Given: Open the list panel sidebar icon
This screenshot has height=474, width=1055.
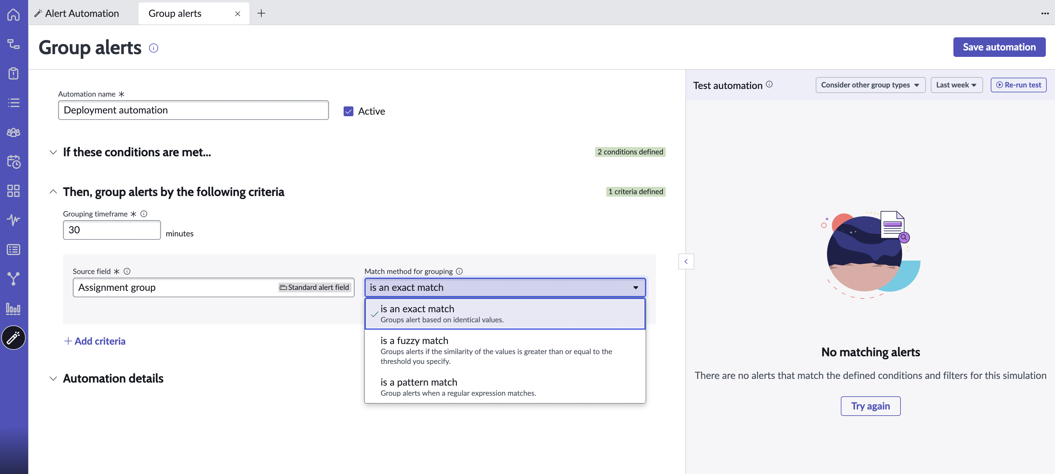Looking at the screenshot, I should pyautogui.click(x=13, y=249).
